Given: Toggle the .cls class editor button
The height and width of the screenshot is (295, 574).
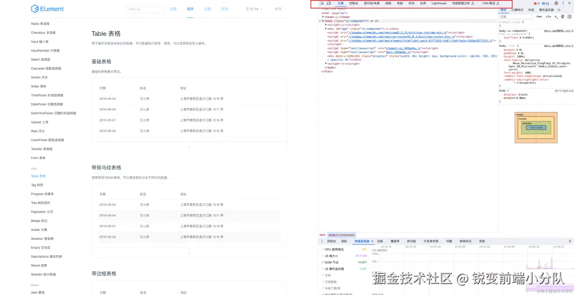Looking at the screenshot, I should tap(547, 16).
